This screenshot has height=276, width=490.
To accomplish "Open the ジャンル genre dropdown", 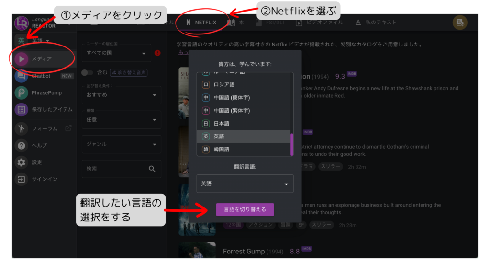I will [121, 144].
